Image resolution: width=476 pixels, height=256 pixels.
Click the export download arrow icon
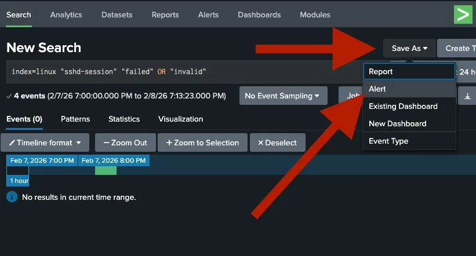[x=467, y=96]
